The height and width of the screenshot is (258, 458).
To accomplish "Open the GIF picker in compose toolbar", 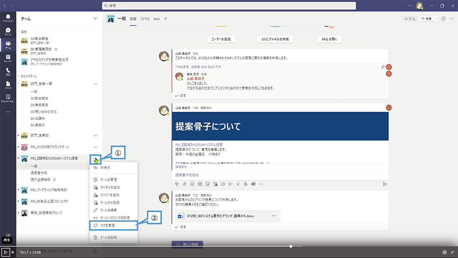I will pyautogui.click(x=200, y=184).
